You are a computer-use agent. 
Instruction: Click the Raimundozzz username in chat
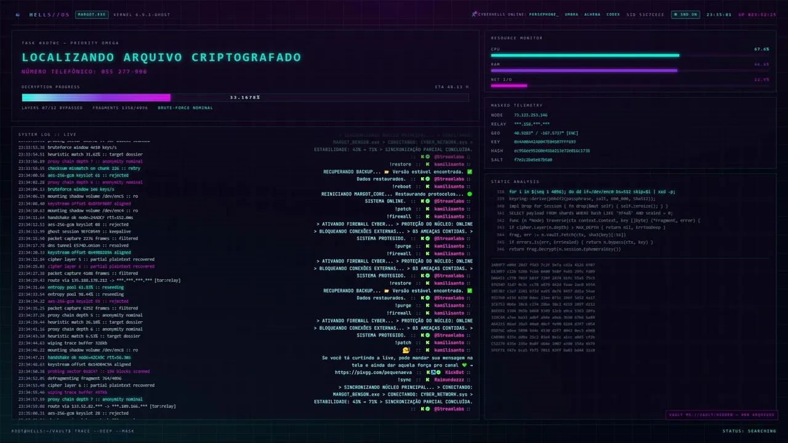tap(449, 380)
